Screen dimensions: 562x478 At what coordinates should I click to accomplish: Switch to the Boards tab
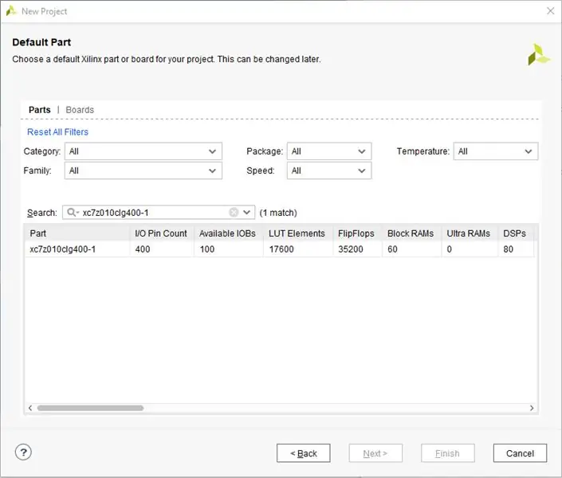(x=80, y=110)
